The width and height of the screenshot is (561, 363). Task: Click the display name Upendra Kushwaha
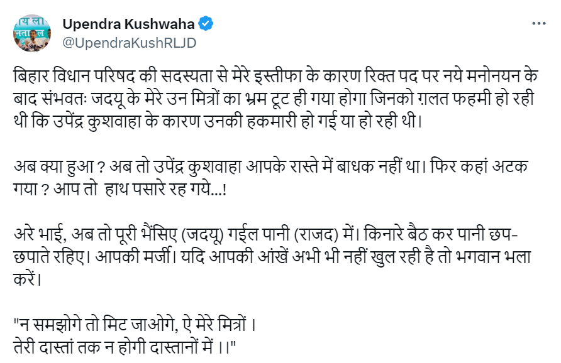pyautogui.click(x=130, y=24)
